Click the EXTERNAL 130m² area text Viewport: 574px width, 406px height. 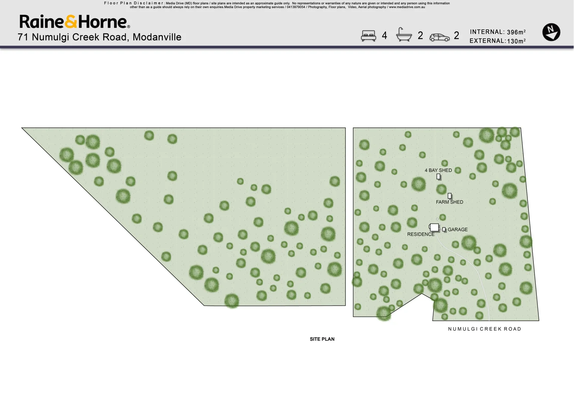497,41
